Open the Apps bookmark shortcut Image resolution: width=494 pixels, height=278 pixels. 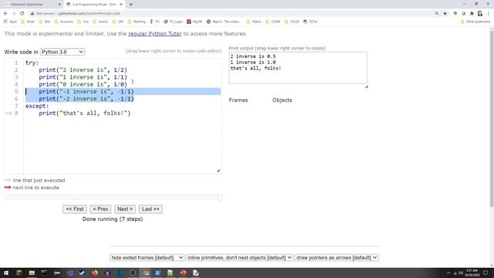pos(10,22)
